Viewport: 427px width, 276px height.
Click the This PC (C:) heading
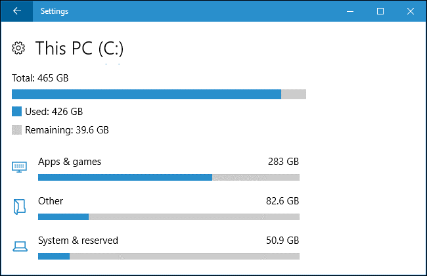point(79,48)
